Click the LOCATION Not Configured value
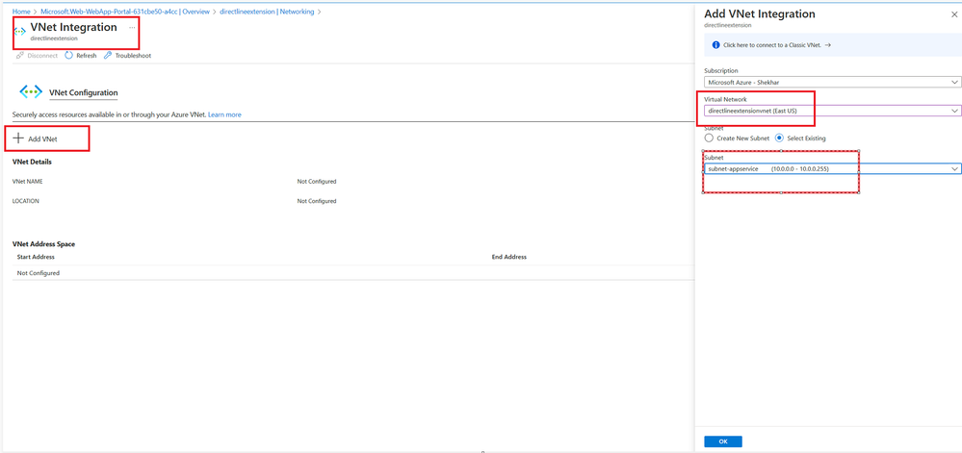This screenshot has height=453, width=962. 317,201
